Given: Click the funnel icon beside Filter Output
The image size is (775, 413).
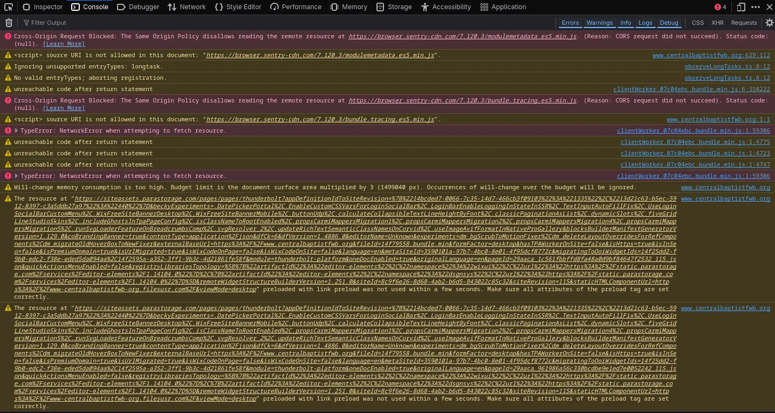Looking at the screenshot, I should coord(26,23).
